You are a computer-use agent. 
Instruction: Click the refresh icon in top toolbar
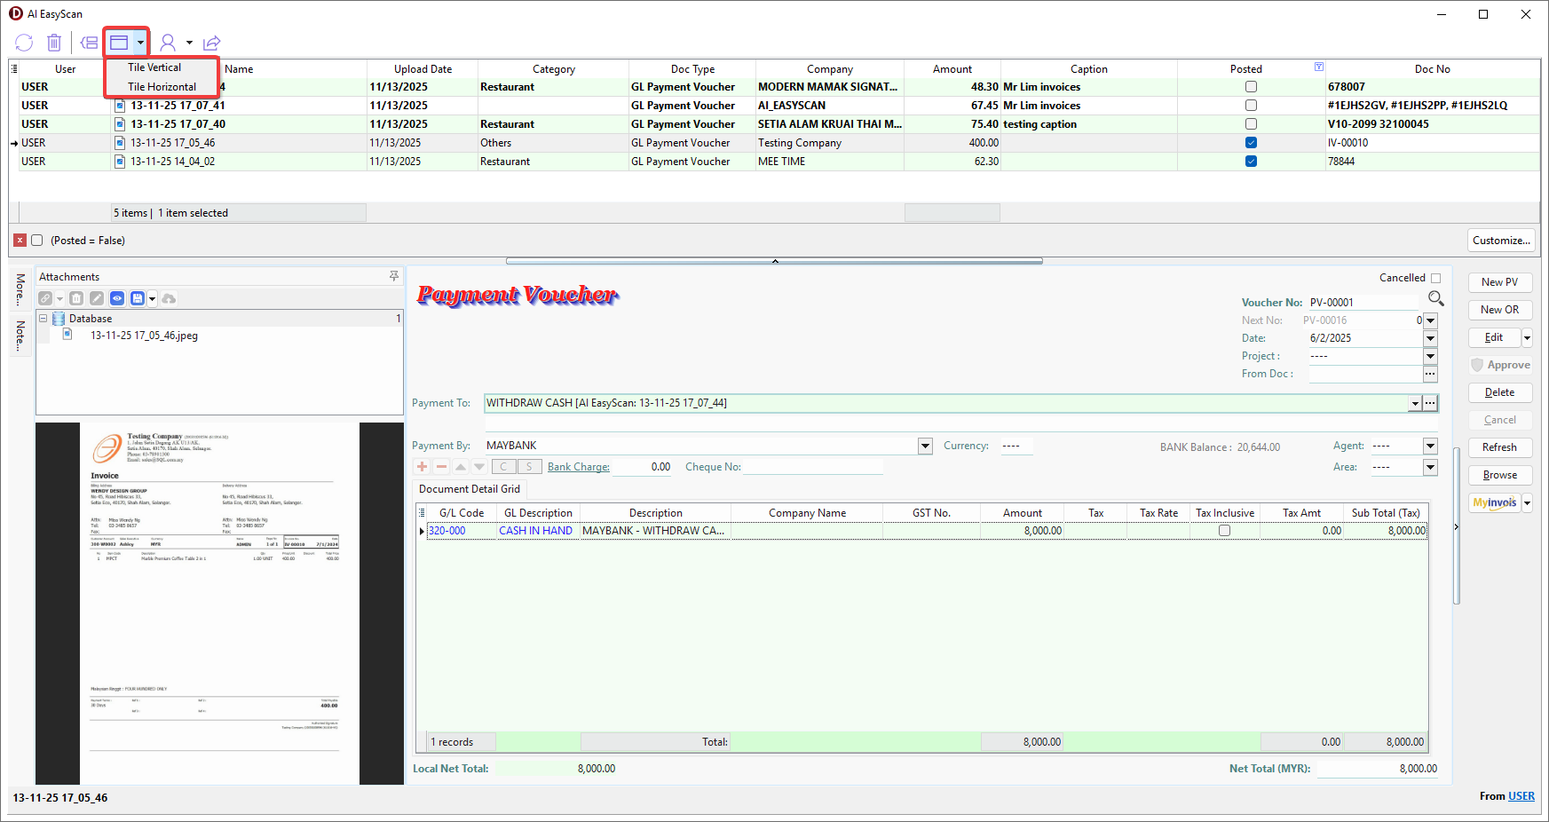[24, 43]
